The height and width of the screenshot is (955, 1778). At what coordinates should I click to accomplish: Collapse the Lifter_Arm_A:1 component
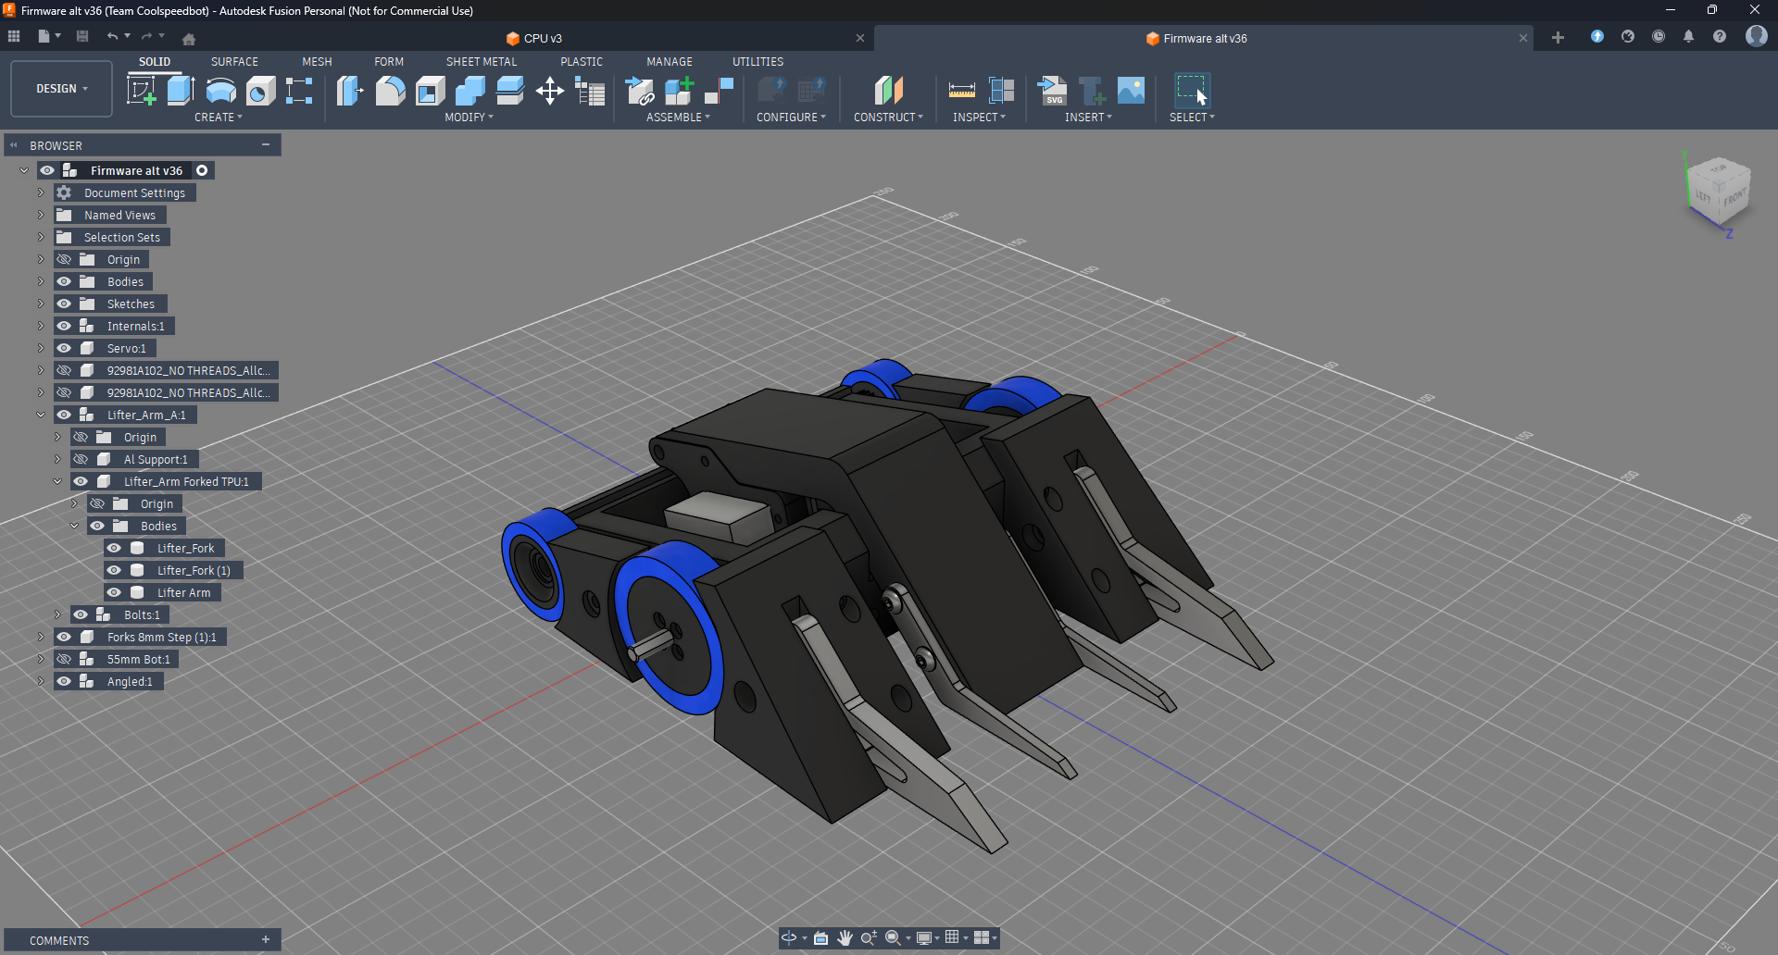(41, 415)
